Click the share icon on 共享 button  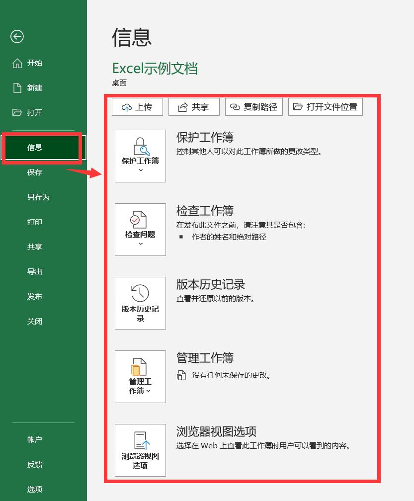[x=183, y=106]
